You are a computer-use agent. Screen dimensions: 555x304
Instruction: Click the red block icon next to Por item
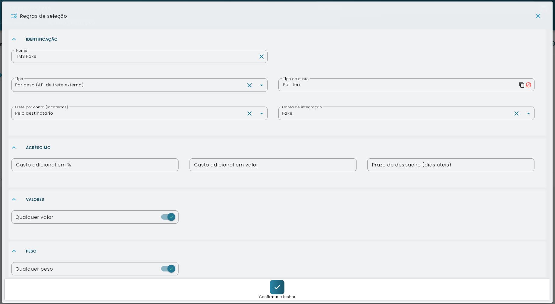tap(528, 85)
